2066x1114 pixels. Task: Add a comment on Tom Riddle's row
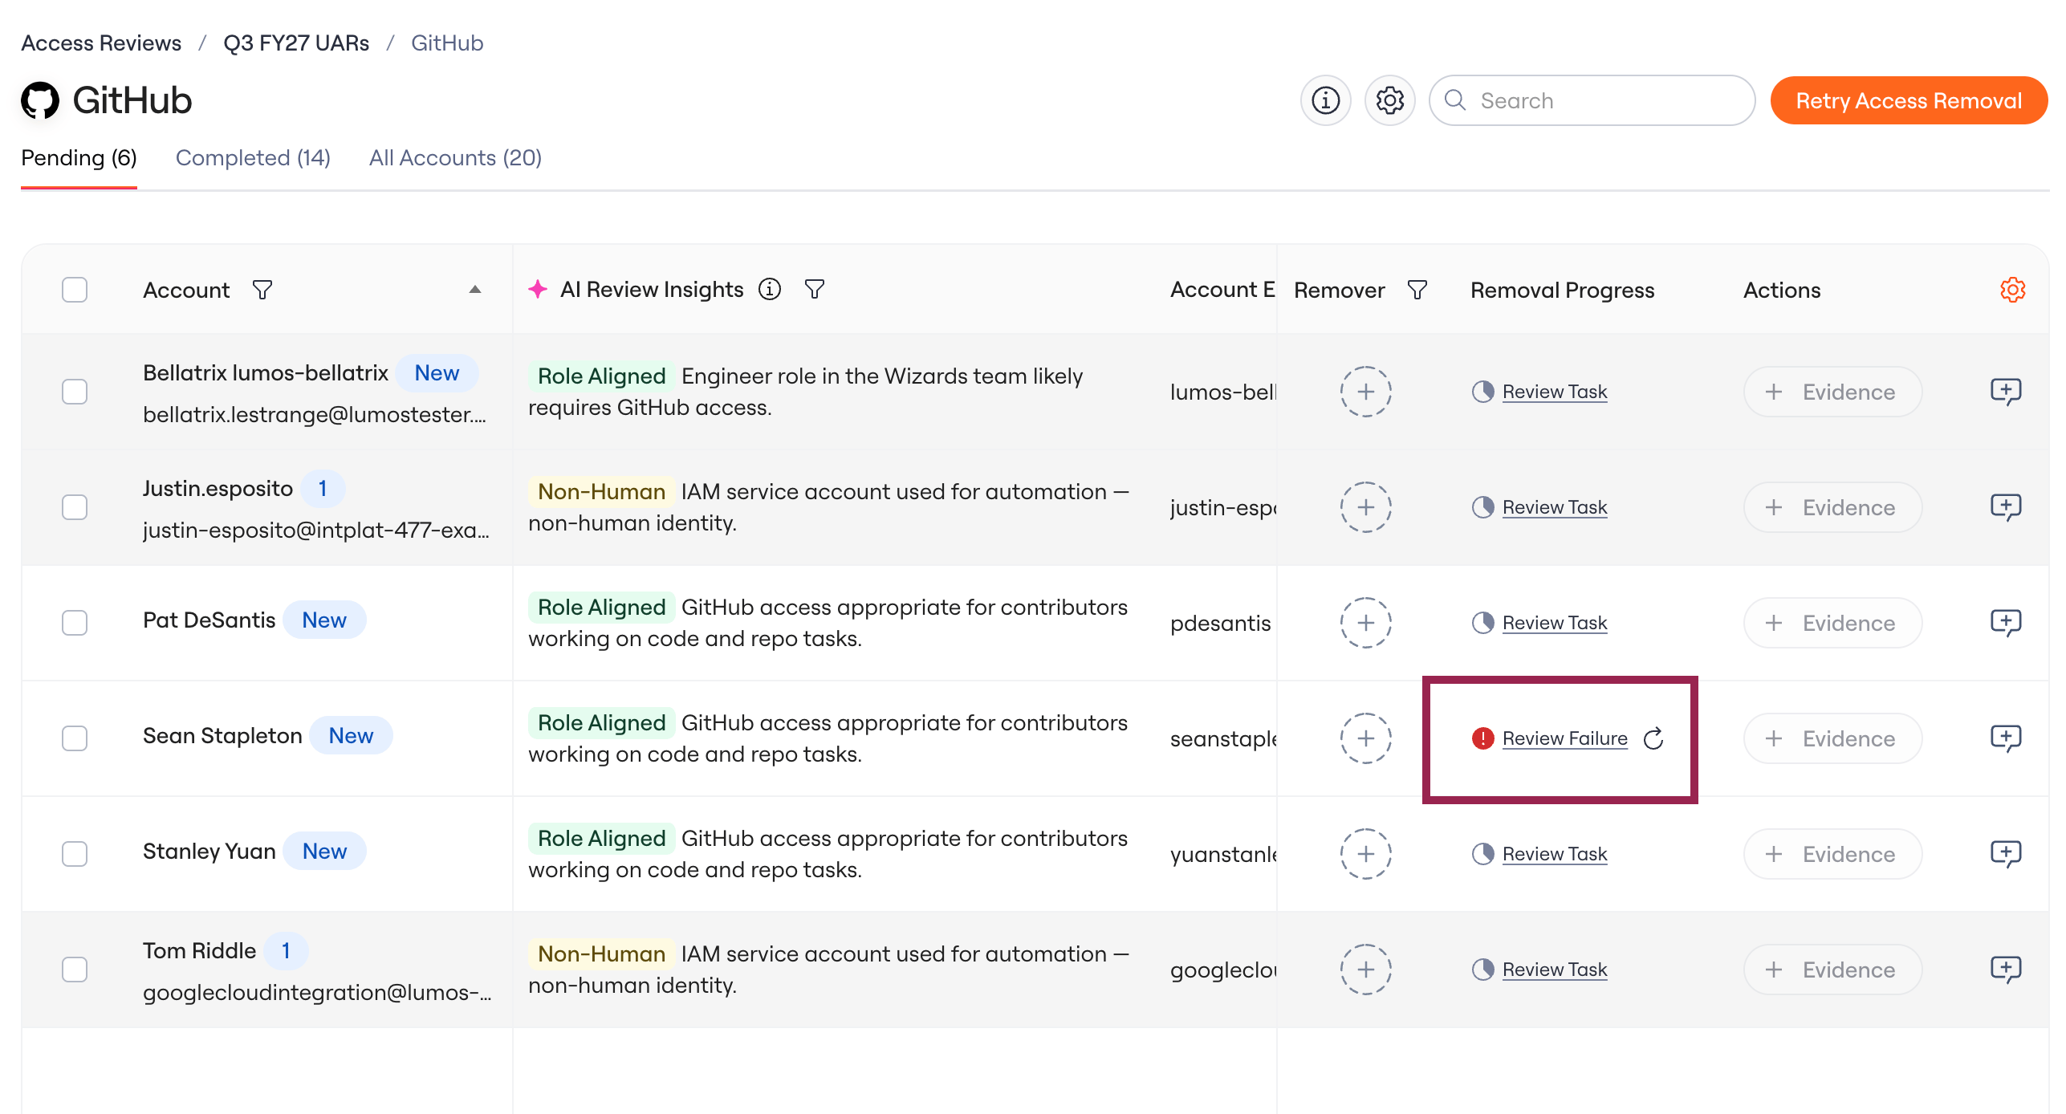[2005, 970]
